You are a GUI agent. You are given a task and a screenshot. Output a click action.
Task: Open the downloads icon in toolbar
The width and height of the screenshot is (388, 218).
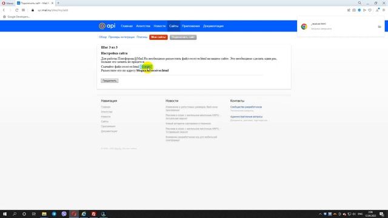click(x=377, y=10)
